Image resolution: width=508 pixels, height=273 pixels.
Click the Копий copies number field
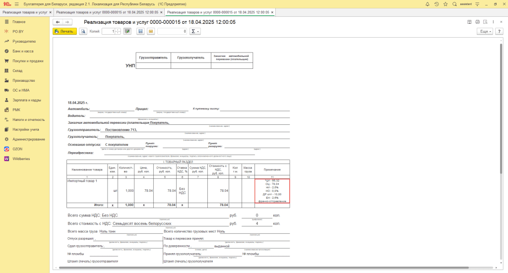pos(109,31)
